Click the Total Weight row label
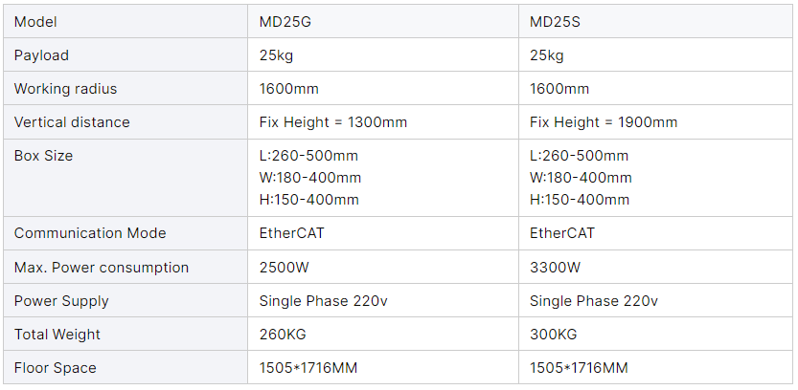798x390 pixels. (x=57, y=335)
